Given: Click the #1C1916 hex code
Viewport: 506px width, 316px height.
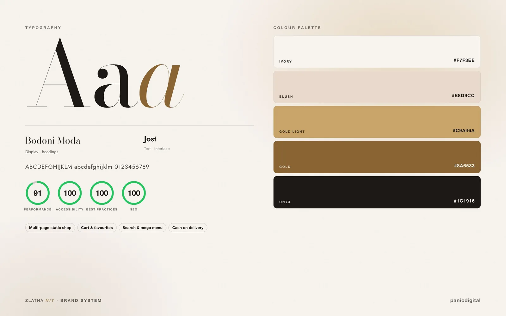Looking at the screenshot, I should [x=464, y=201].
